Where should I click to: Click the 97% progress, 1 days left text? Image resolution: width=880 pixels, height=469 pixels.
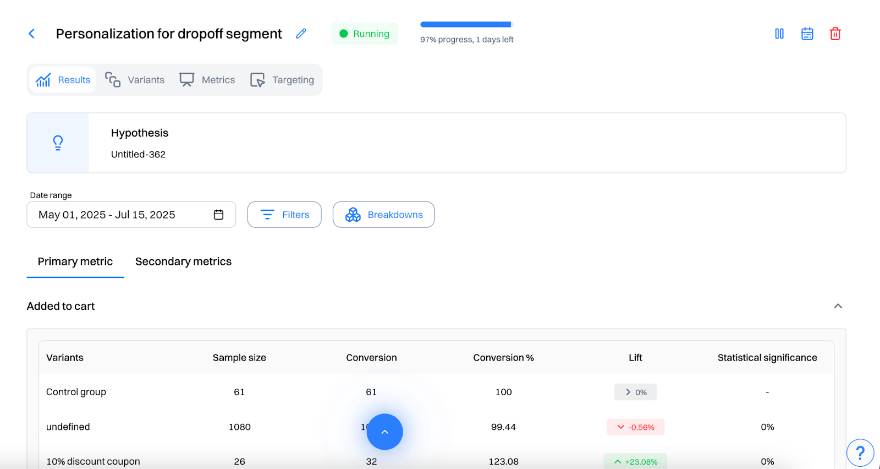click(466, 40)
